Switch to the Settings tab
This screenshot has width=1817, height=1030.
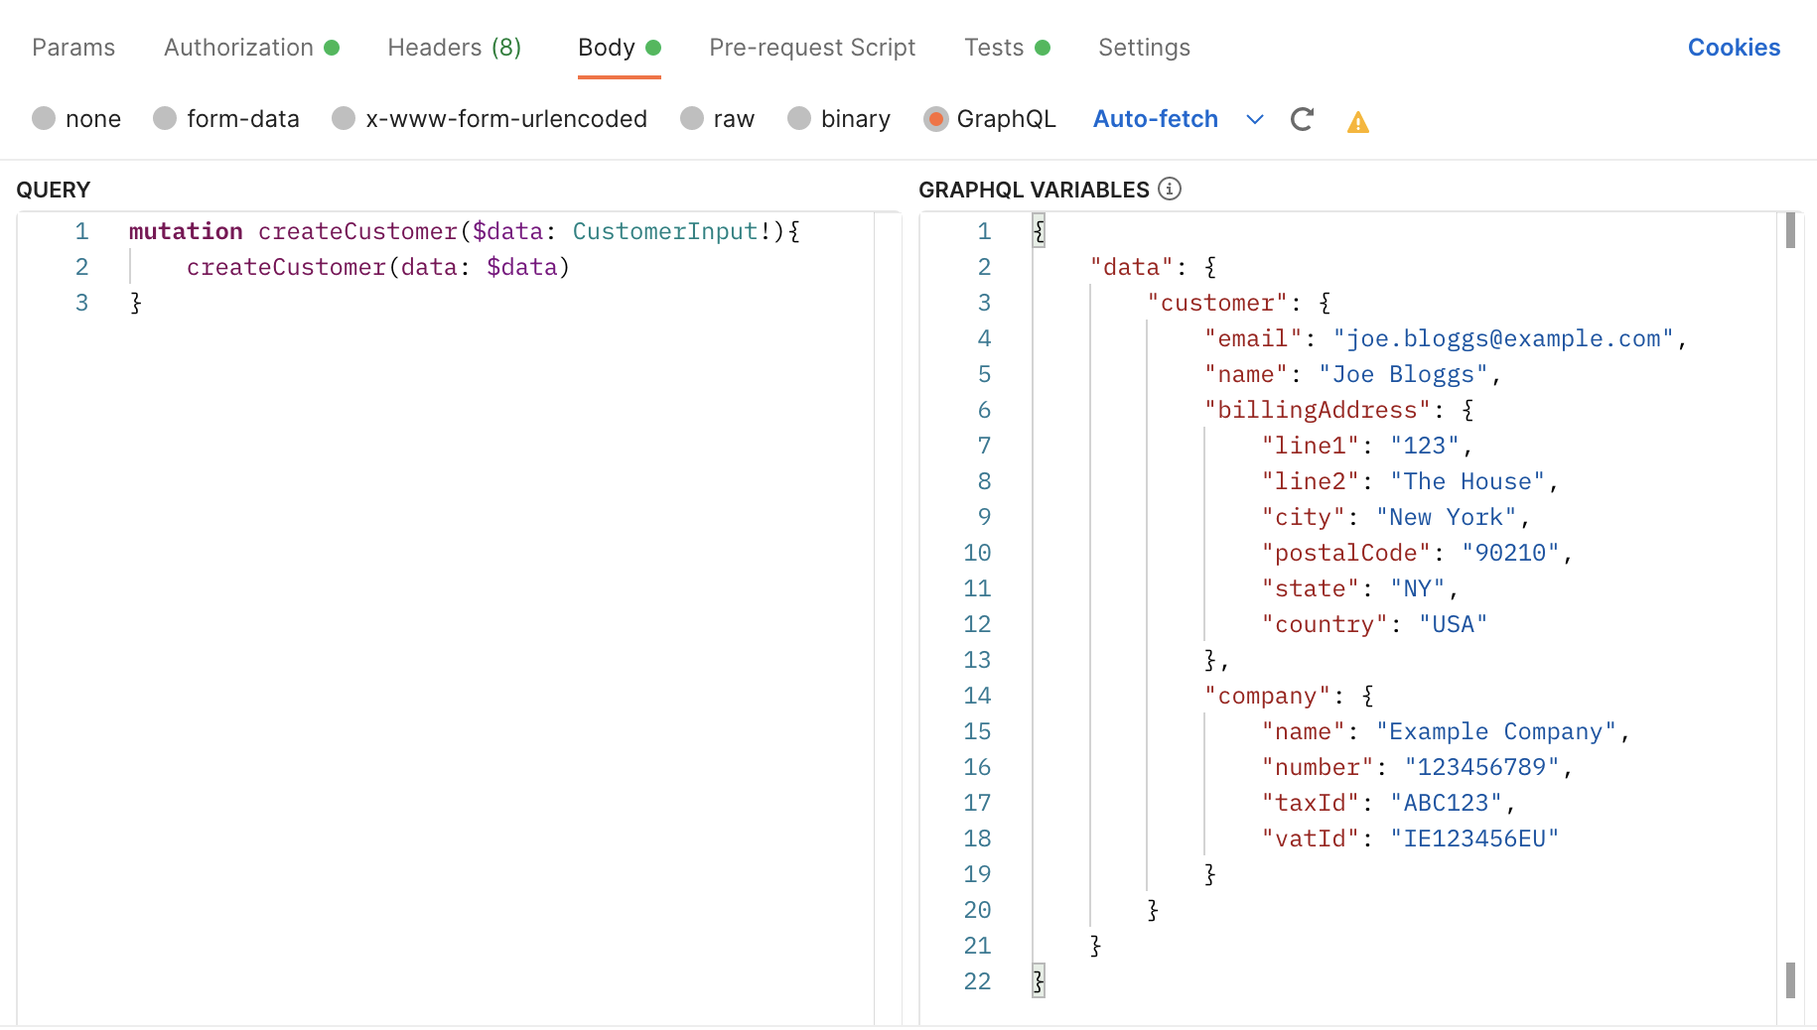(x=1144, y=48)
